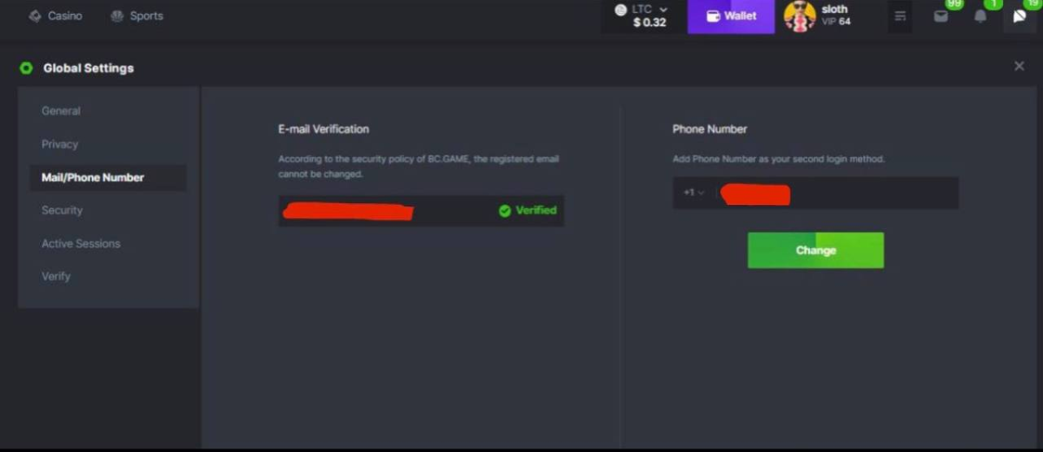This screenshot has width=1043, height=452.
Task: Select the General settings tab
Action: click(x=61, y=111)
